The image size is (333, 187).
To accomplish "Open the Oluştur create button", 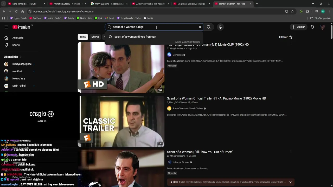I will (x=298, y=27).
